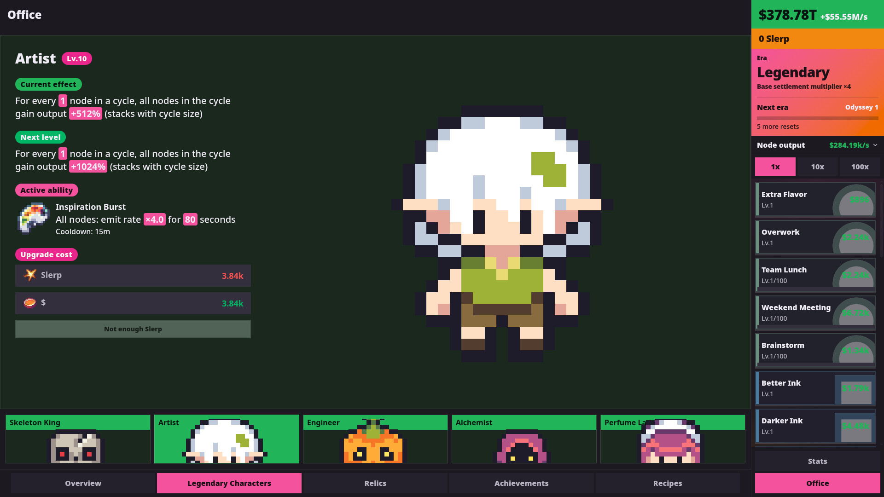Click the +512% current effect value
This screenshot has width=884, height=497.
click(x=85, y=114)
